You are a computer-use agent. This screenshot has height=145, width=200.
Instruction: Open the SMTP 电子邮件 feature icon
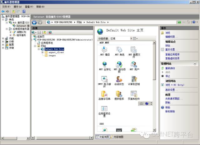(x=104, y=82)
